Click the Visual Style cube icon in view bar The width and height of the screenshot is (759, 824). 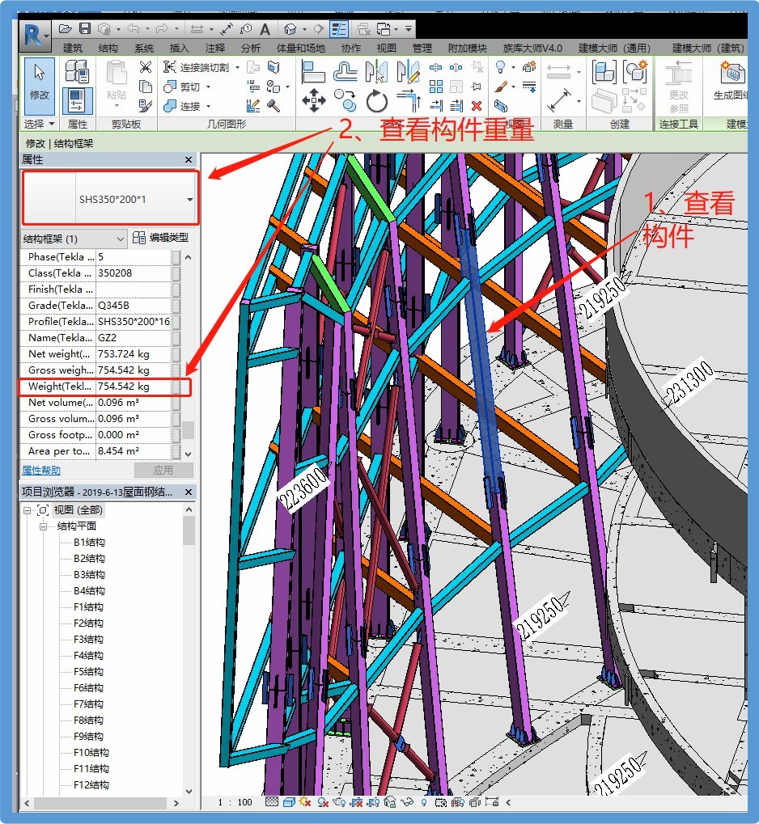click(x=289, y=802)
